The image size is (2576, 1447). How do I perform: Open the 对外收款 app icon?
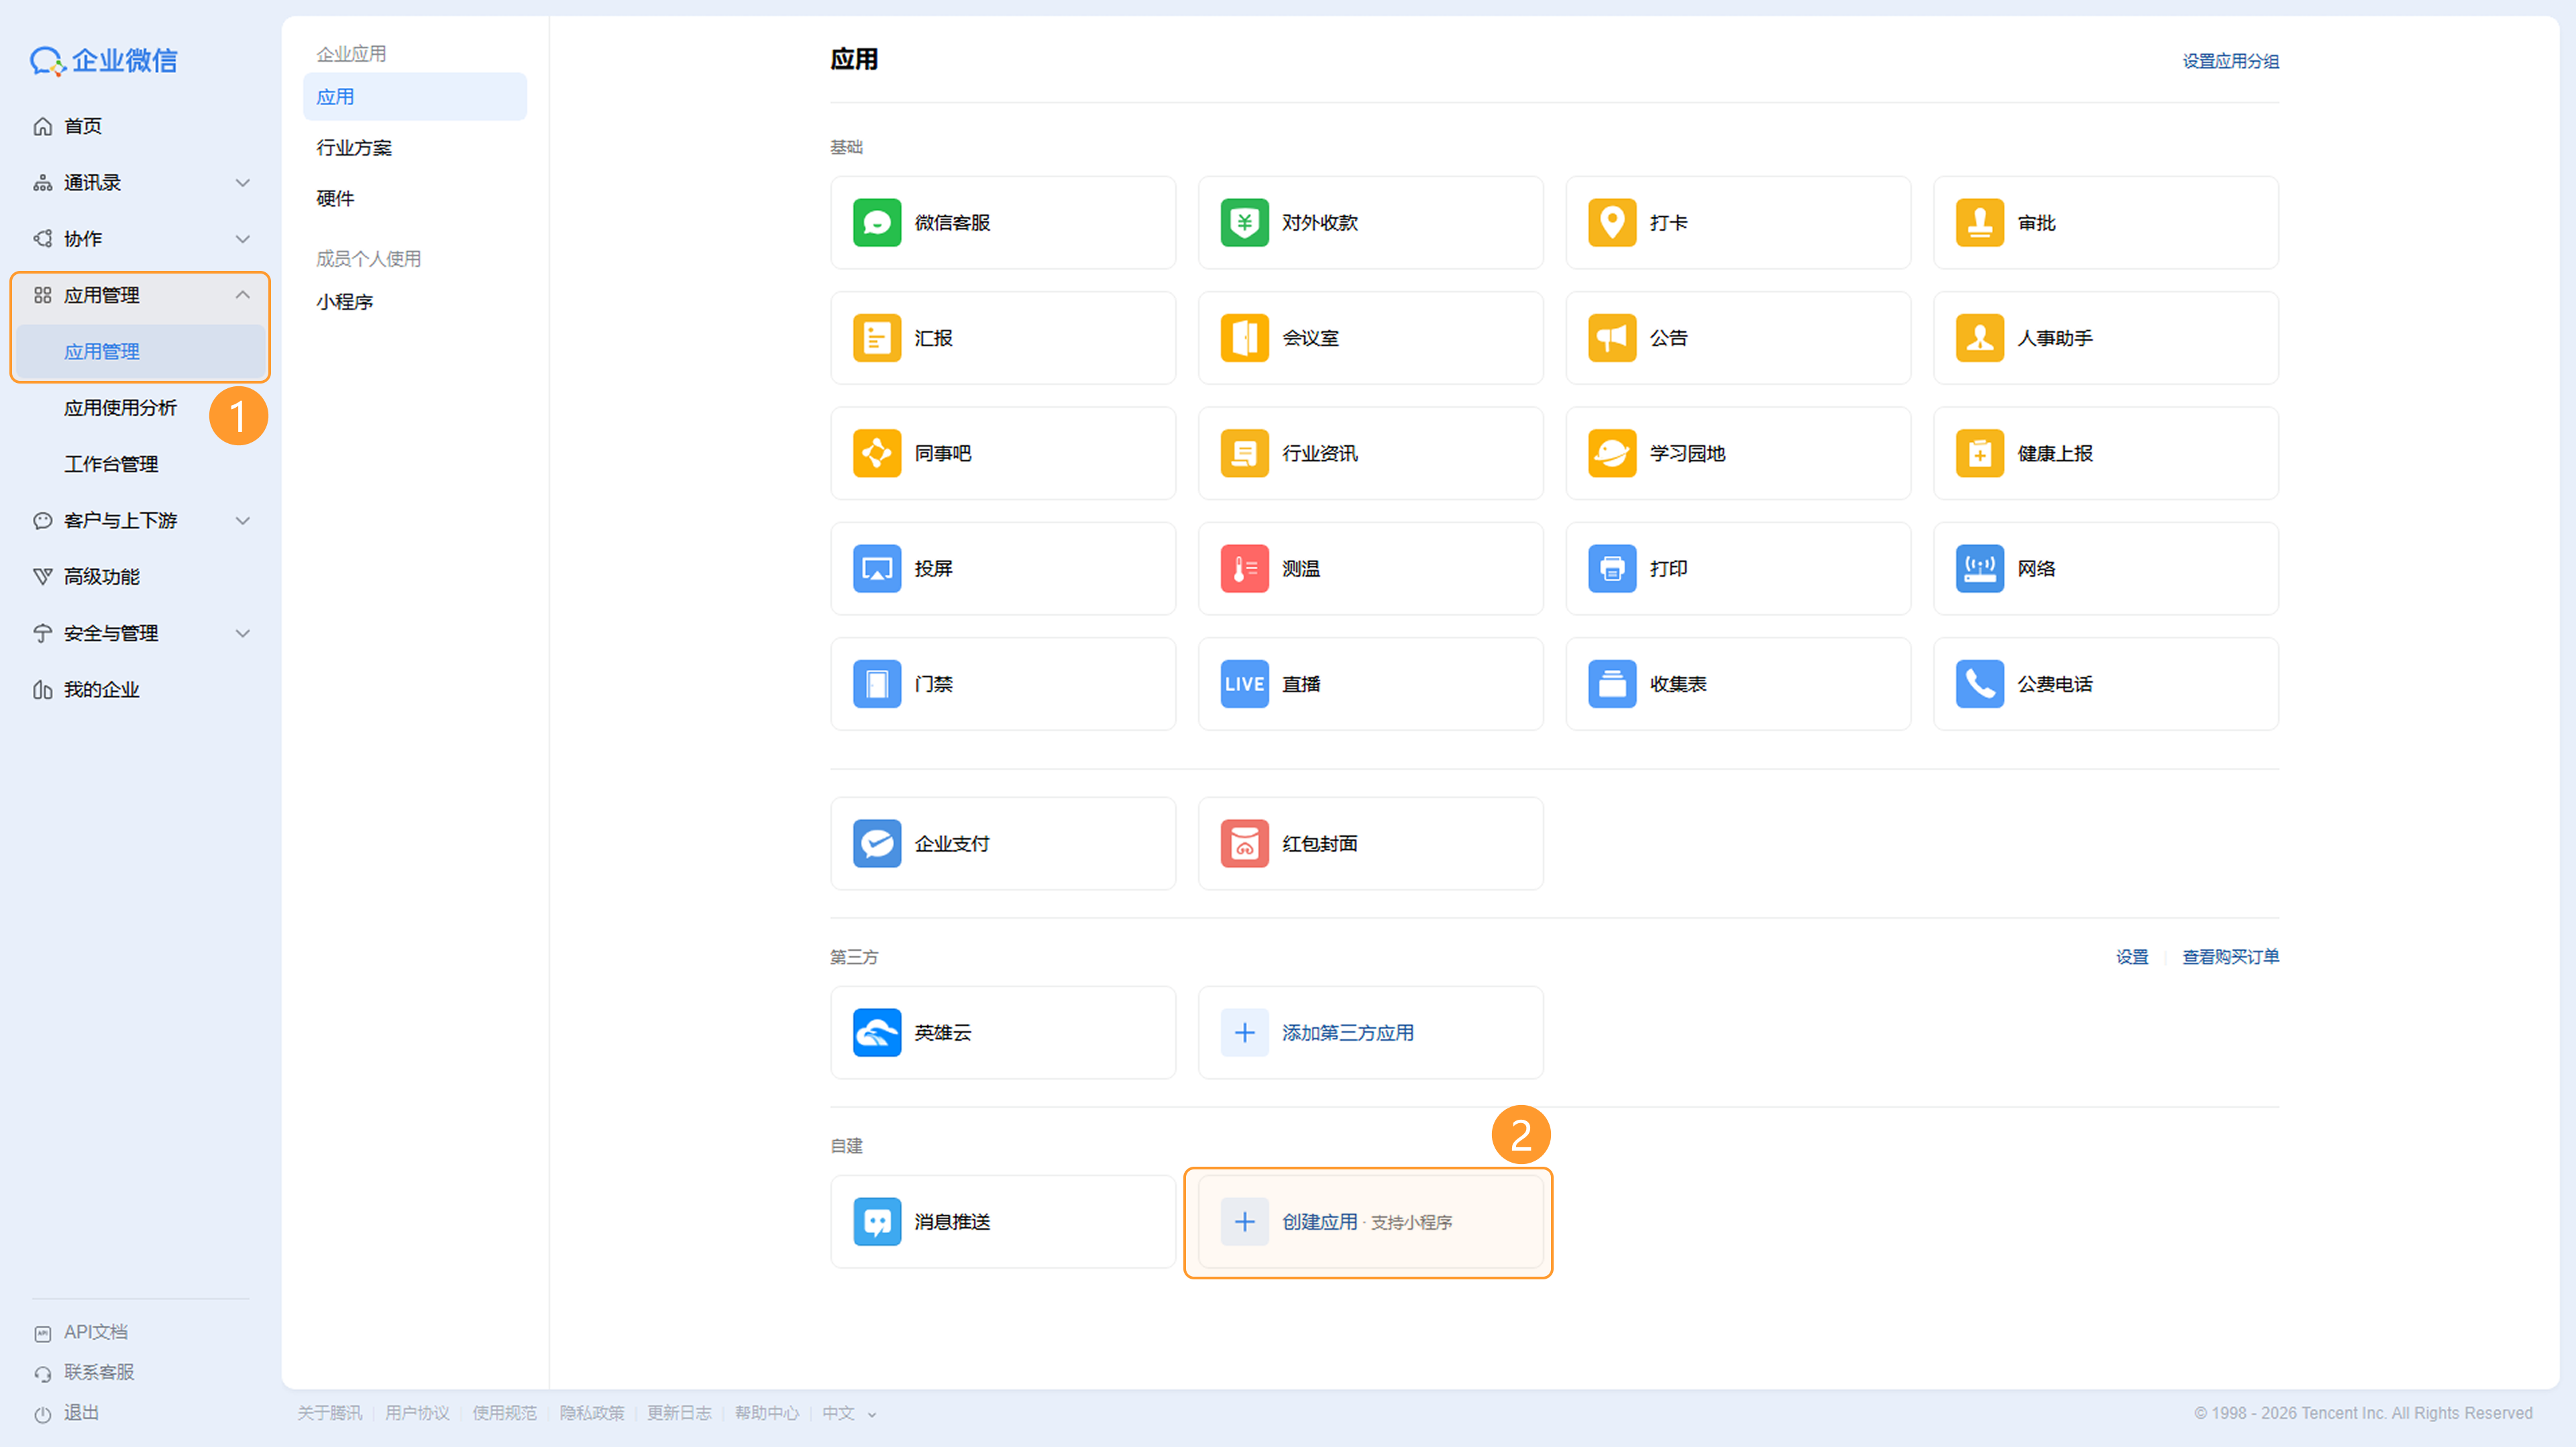point(1244,223)
